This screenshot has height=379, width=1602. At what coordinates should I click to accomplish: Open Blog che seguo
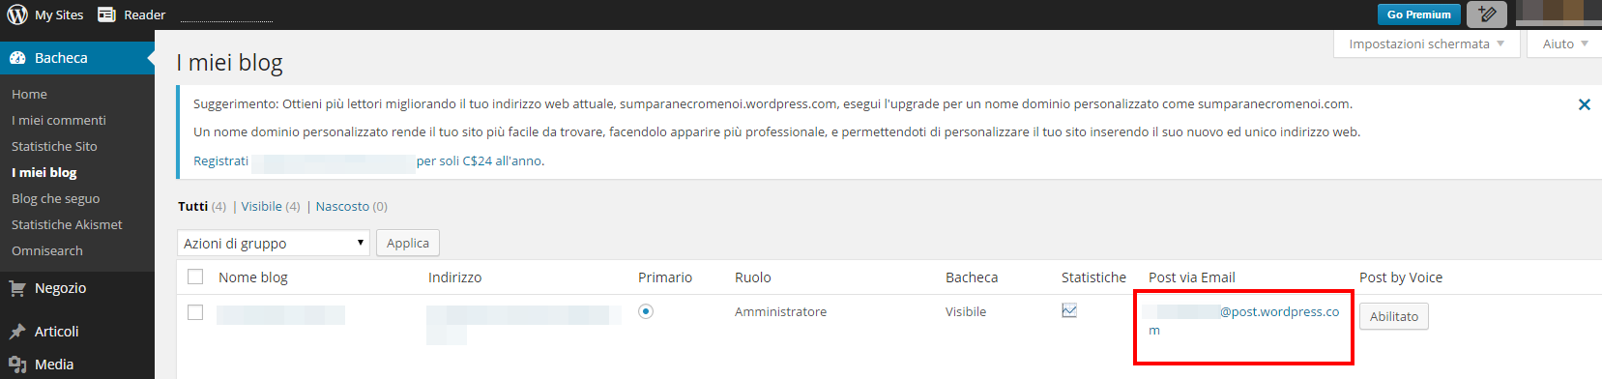[x=56, y=198]
